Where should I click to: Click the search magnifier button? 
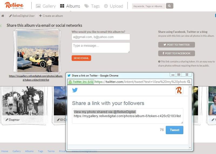[x=170, y=6]
